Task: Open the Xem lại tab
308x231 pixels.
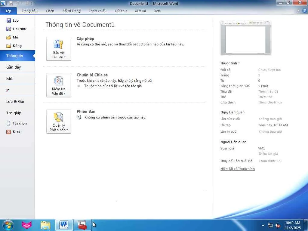Action: click(140, 11)
